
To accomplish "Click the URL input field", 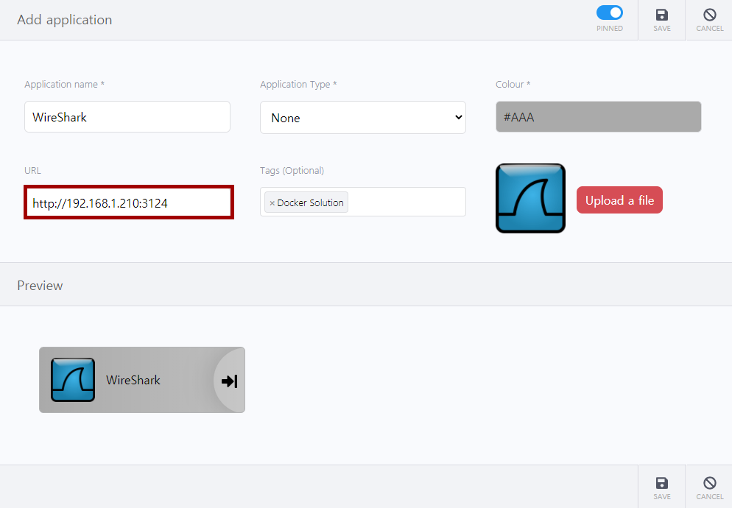I will (129, 202).
